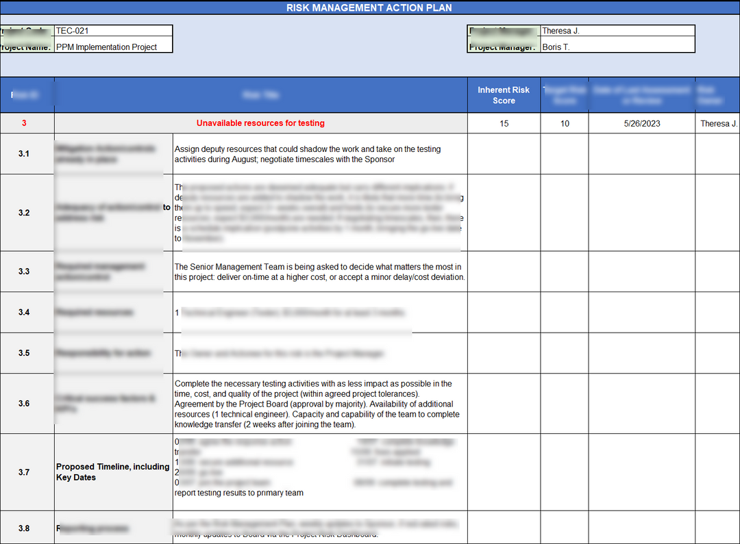This screenshot has height=544, width=740.
Task: Select the Theresa J. risk owner cell
Action: click(x=718, y=124)
